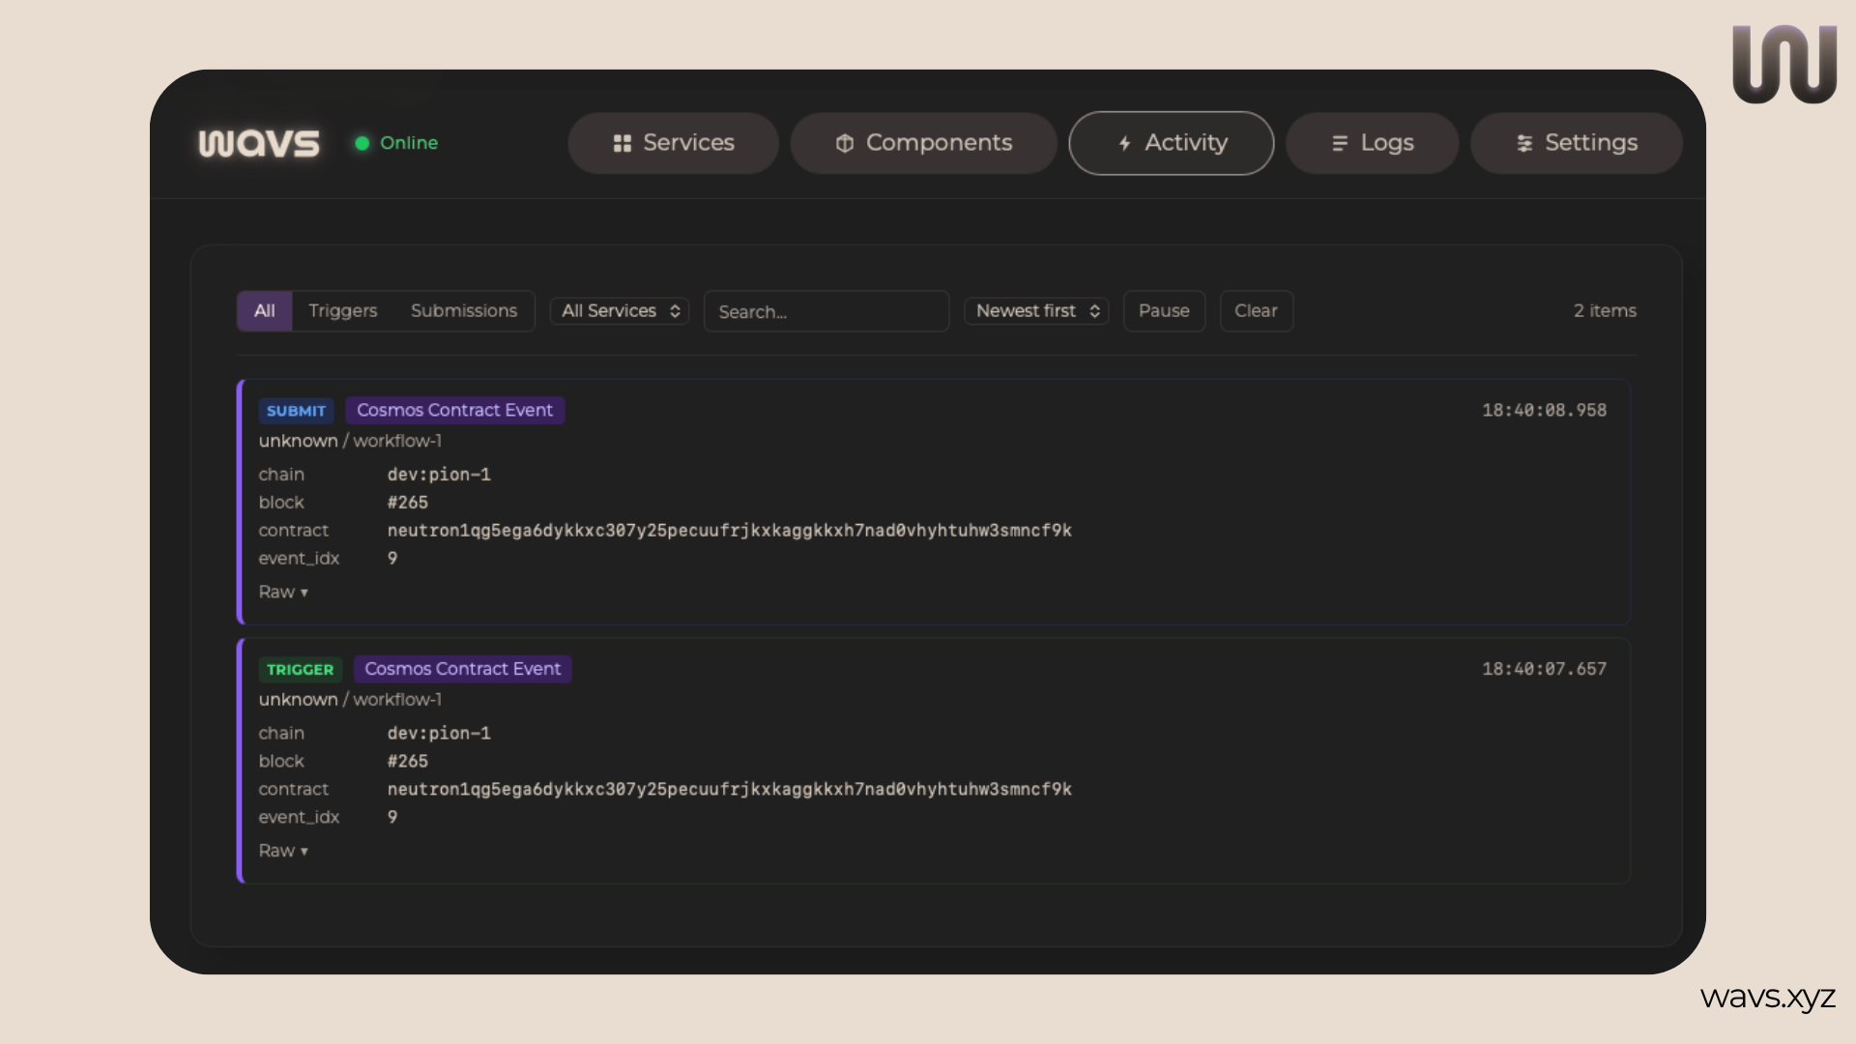Focus the Search input field
This screenshot has width=1856, height=1044.
tap(826, 311)
